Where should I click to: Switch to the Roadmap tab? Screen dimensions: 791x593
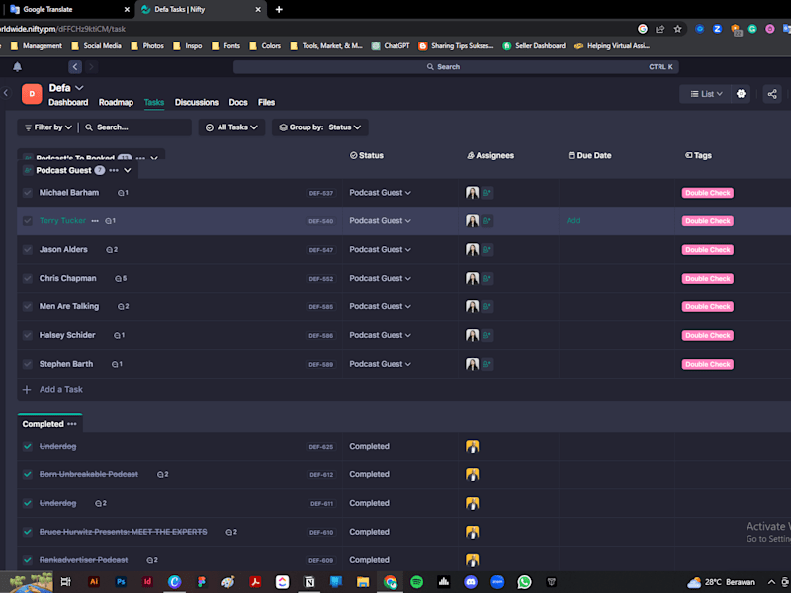[x=116, y=103]
